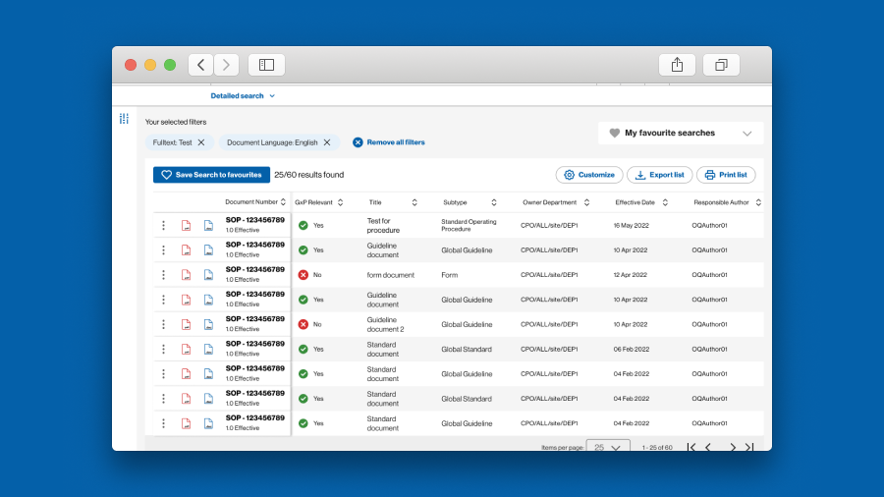Sort by Document Number column
The image size is (884, 497).
283,202
